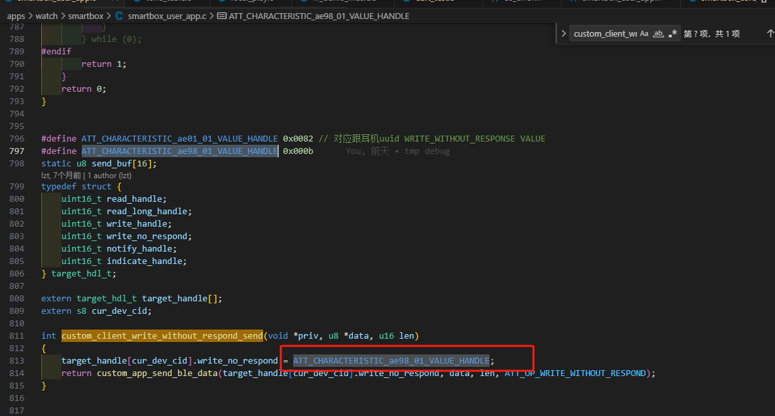
Task: Click 'return 0;' statement on line 792
Action: tap(84, 88)
